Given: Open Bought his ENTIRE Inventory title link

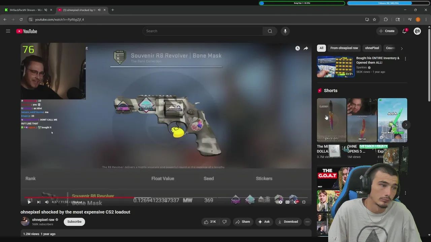Looking at the screenshot, I should pos(378,60).
